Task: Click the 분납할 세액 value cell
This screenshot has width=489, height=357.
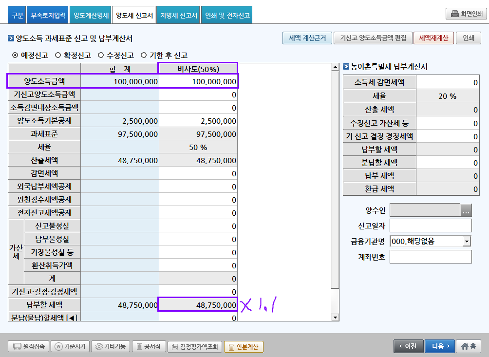Action: (447, 163)
